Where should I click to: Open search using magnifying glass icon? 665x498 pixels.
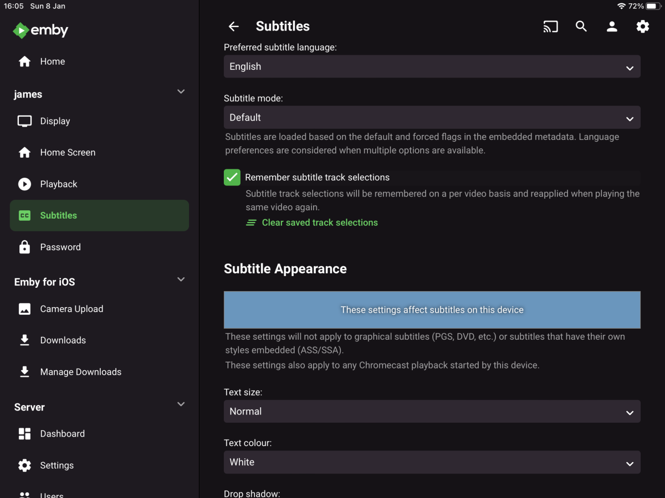(x=581, y=27)
